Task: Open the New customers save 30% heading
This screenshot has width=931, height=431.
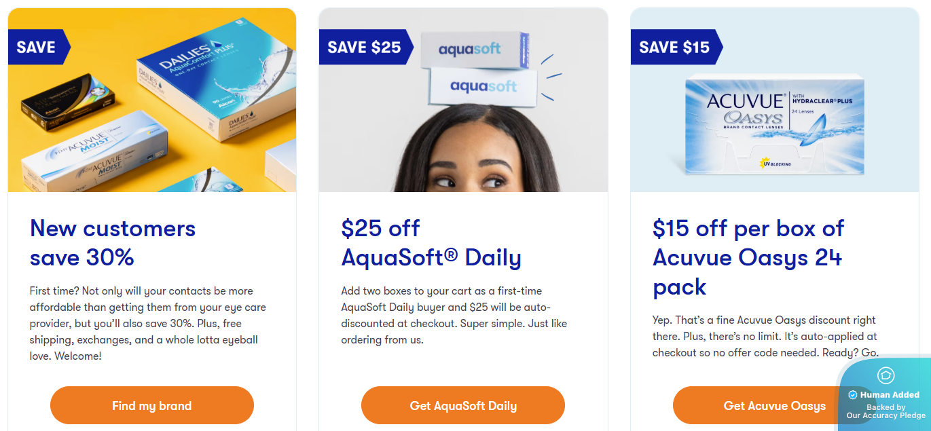Action: point(113,242)
